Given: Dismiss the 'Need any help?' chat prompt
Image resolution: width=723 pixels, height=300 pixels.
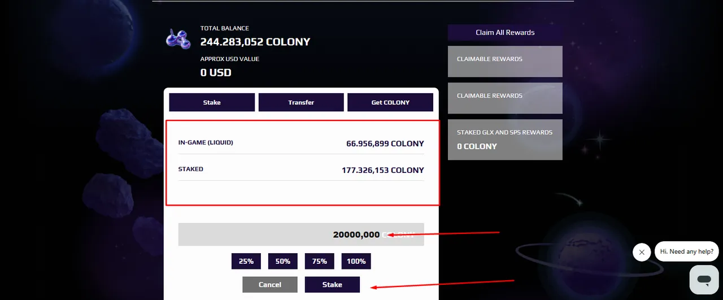Looking at the screenshot, I should (x=642, y=252).
